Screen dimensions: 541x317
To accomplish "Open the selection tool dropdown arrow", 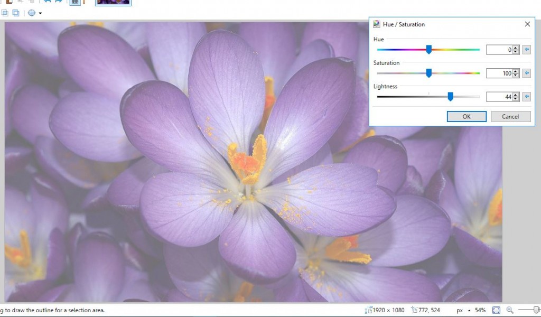I will [40, 13].
